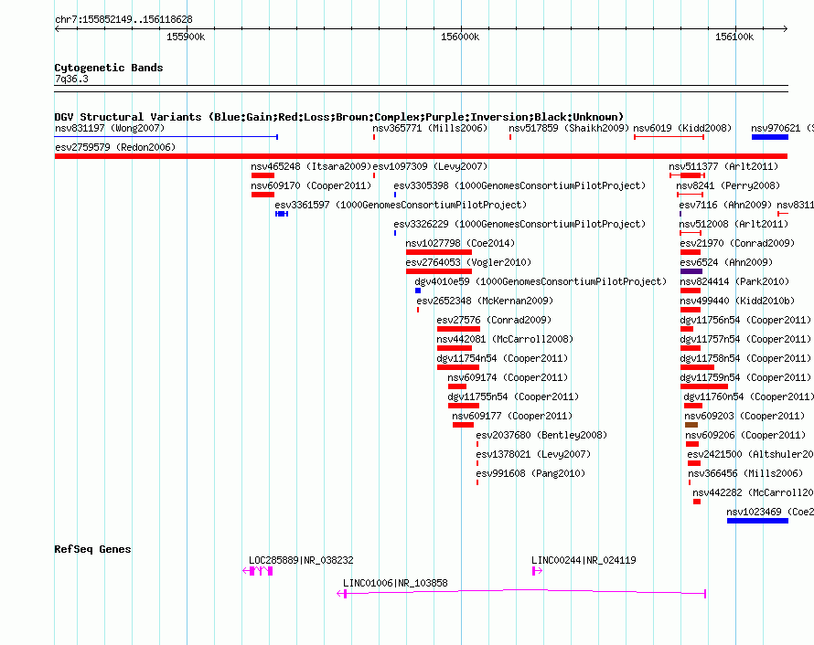This screenshot has width=814, height=645.
Task: Click the blue nsv1023469 gain bar
Action: tap(757, 521)
